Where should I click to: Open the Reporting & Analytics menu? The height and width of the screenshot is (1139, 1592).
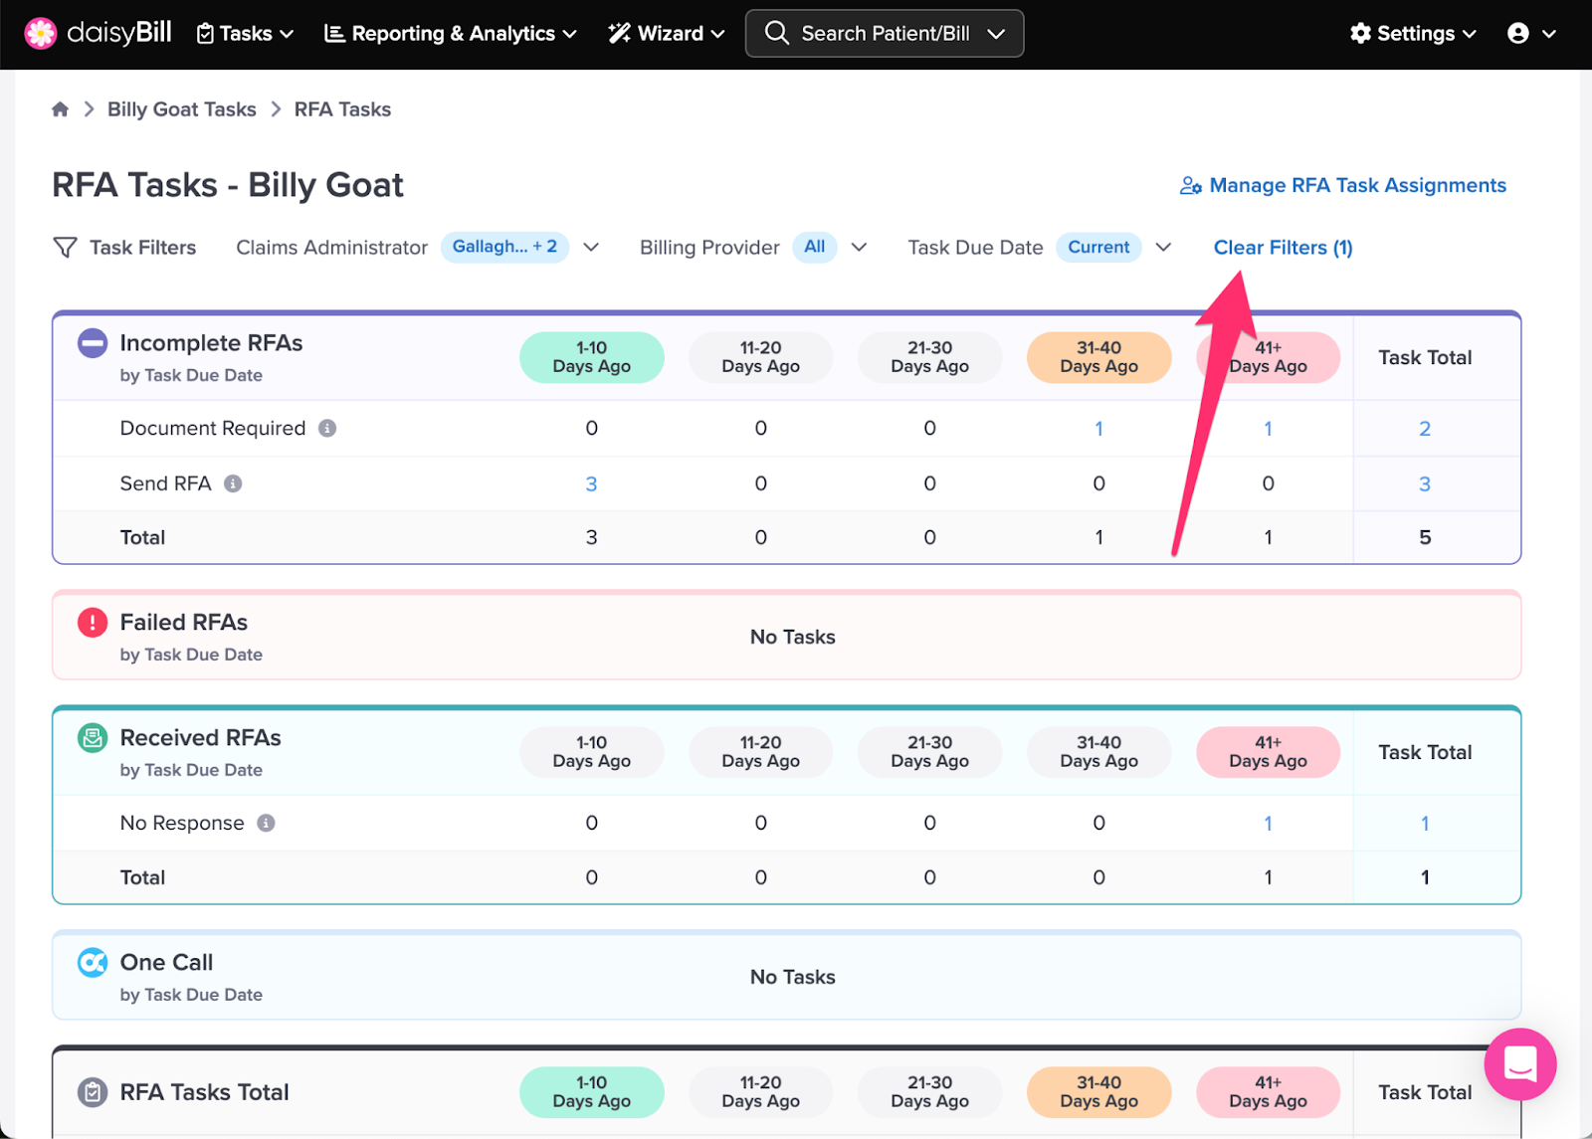451,34
